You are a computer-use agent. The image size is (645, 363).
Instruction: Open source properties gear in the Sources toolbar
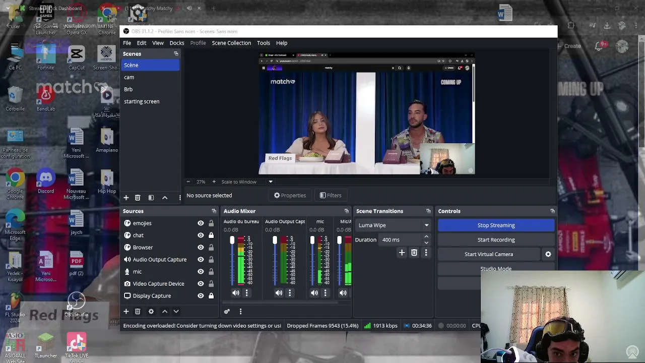pos(151,312)
